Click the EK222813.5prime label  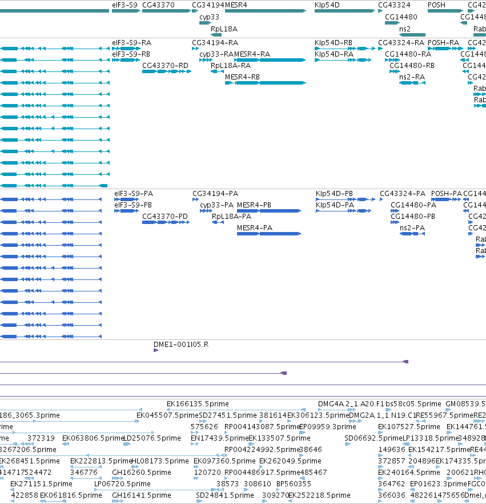pos(101,461)
